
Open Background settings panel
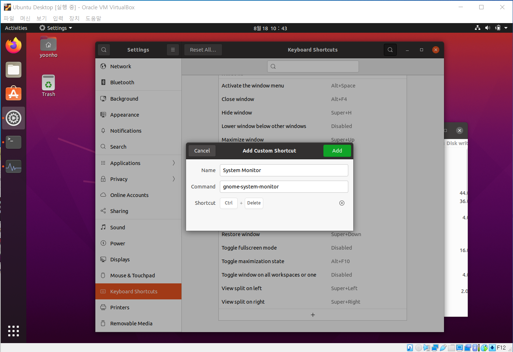coord(138,99)
